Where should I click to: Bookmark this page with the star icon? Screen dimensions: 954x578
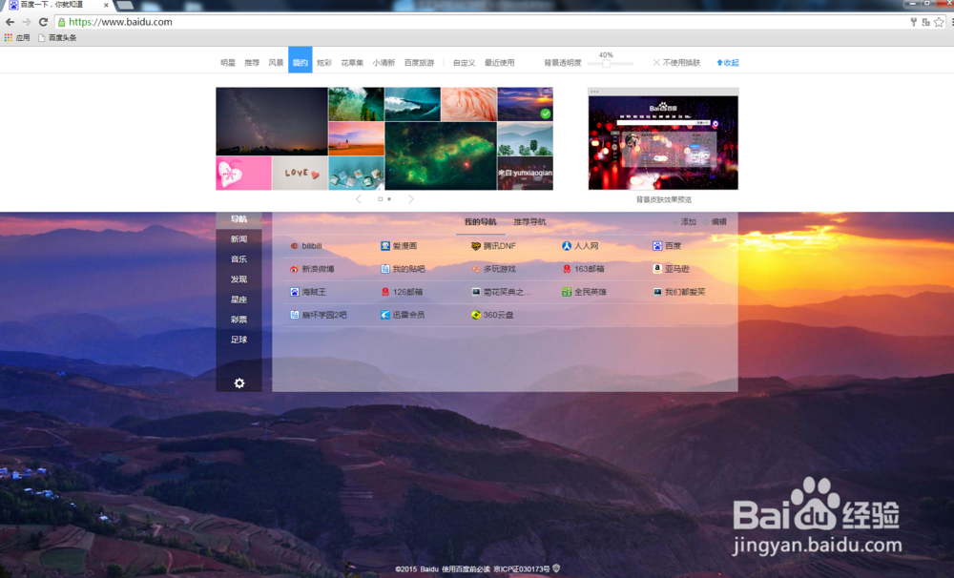tap(939, 22)
